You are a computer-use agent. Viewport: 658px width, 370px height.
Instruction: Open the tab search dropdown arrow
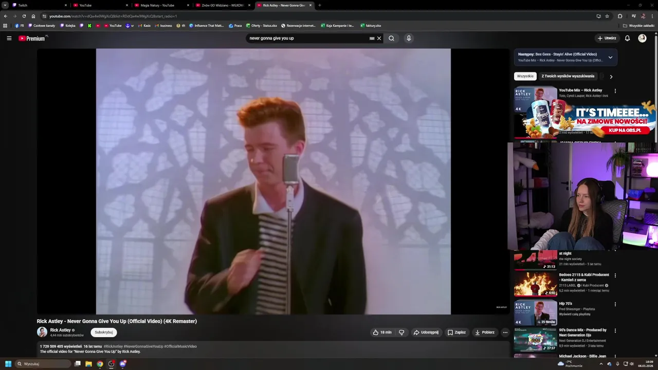click(x=5, y=5)
